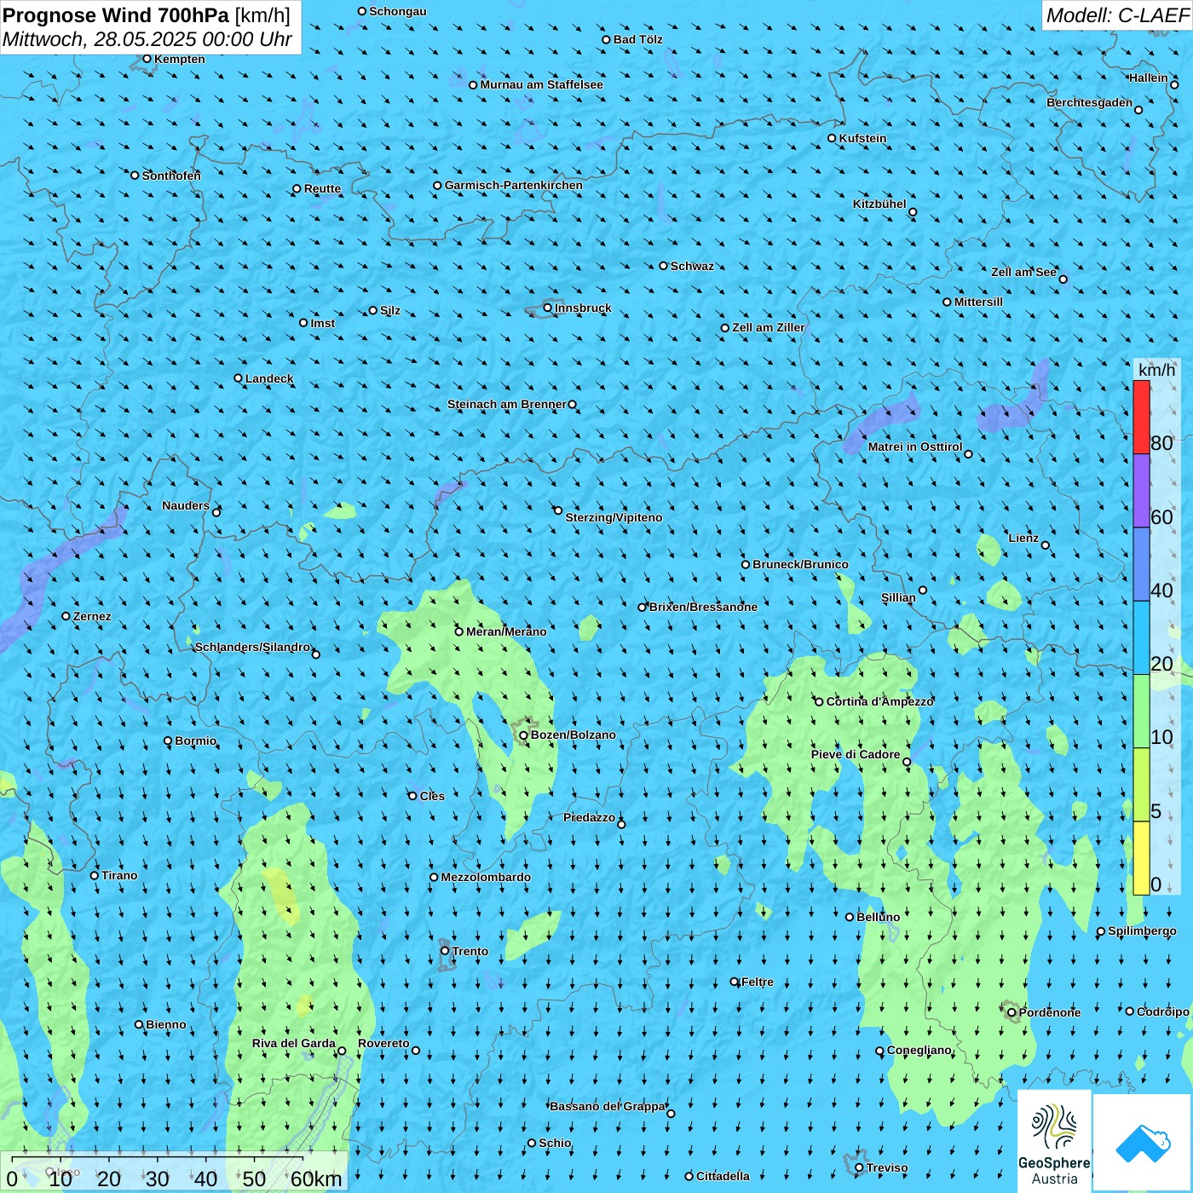Click the Landeck city marker dot

pyautogui.click(x=238, y=378)
